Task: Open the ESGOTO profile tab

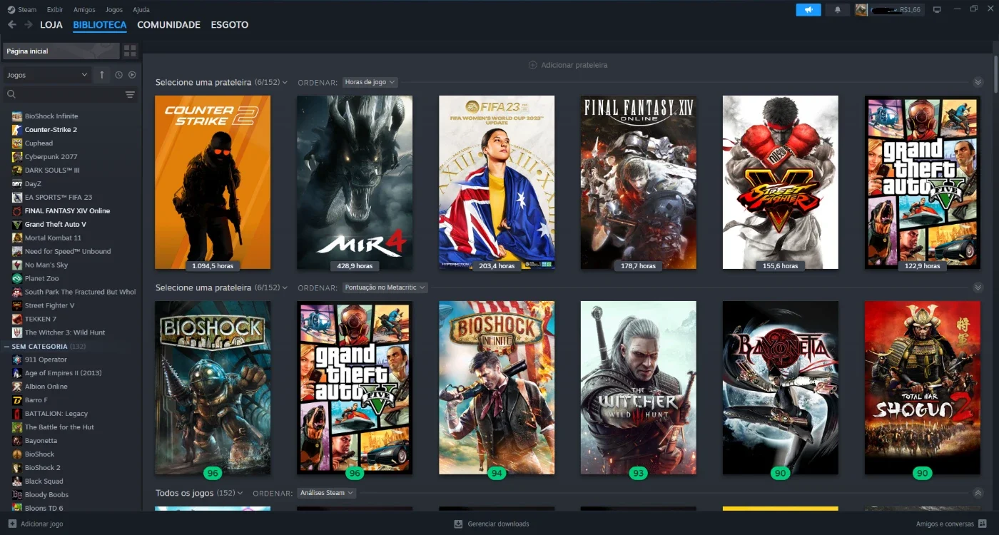Action: click(230, 25)
